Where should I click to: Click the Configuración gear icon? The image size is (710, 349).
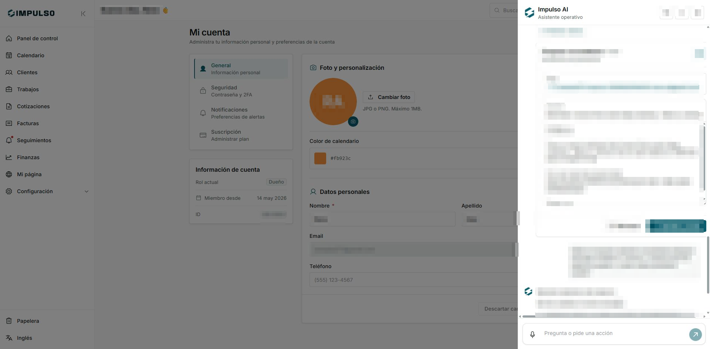(9, 191)
